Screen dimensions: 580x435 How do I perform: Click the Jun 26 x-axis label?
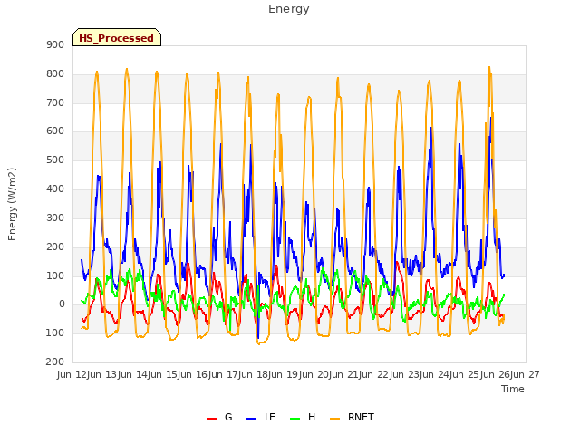pos(496,374)
